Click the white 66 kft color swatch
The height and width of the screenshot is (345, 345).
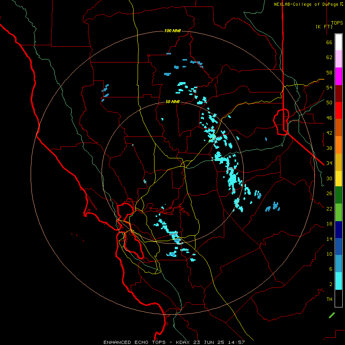pyautogui.click(x=338, y=42)
